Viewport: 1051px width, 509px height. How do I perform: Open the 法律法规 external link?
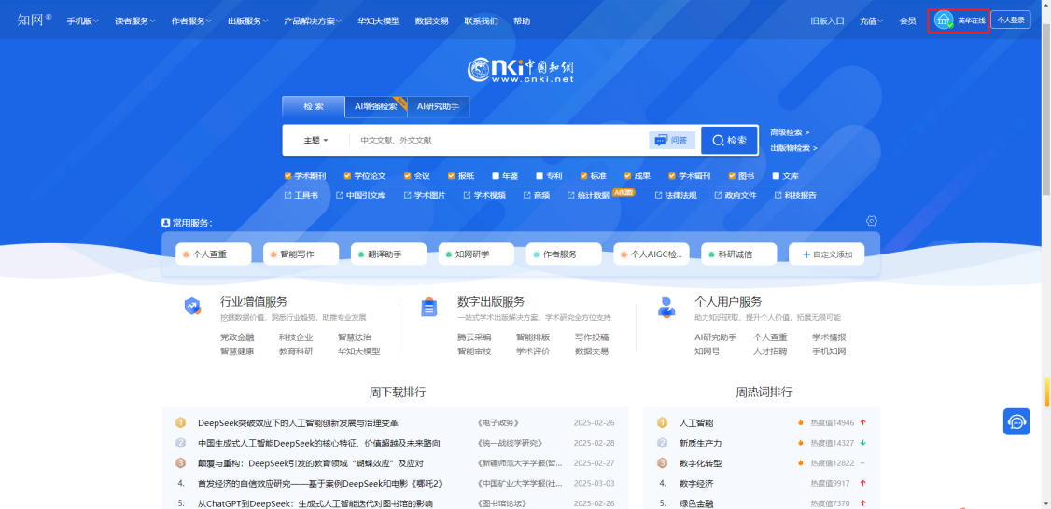pos(676,196)
